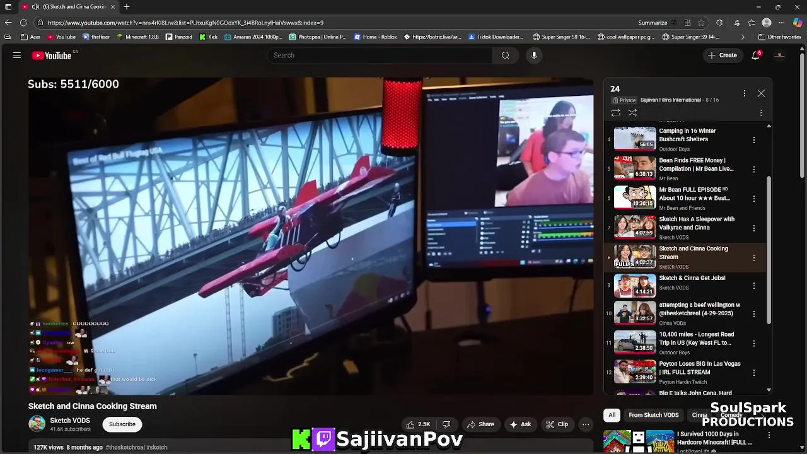
Task: Close the playlist panel
Action: pos(761,93)
